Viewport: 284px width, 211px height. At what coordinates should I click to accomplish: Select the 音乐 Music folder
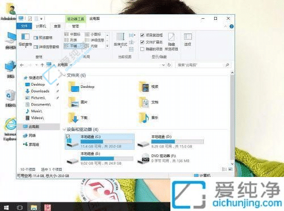[x=149, y=118]
